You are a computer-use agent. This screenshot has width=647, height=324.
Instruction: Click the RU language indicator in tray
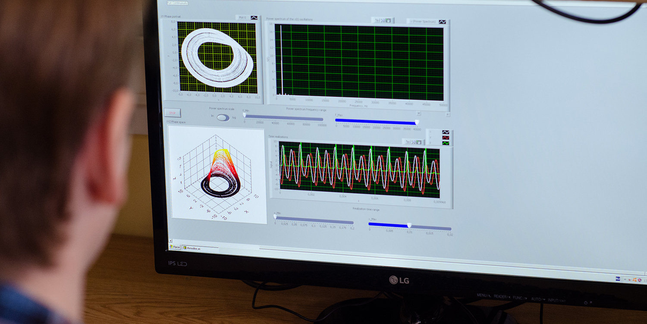[x=618, y=279]
